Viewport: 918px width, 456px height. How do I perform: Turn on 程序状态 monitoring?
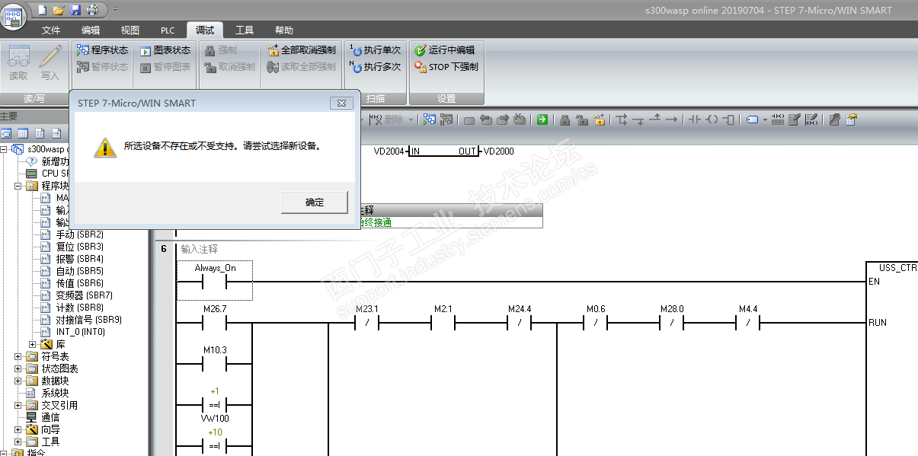(103, 50)
